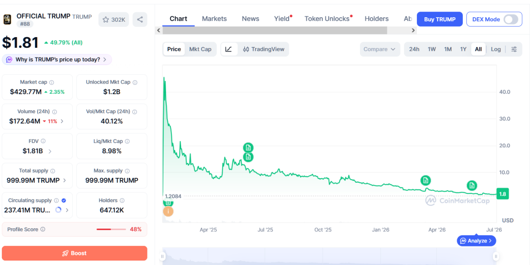Open the Yield tab
This screenshot has width=530, height=265.
283,19
